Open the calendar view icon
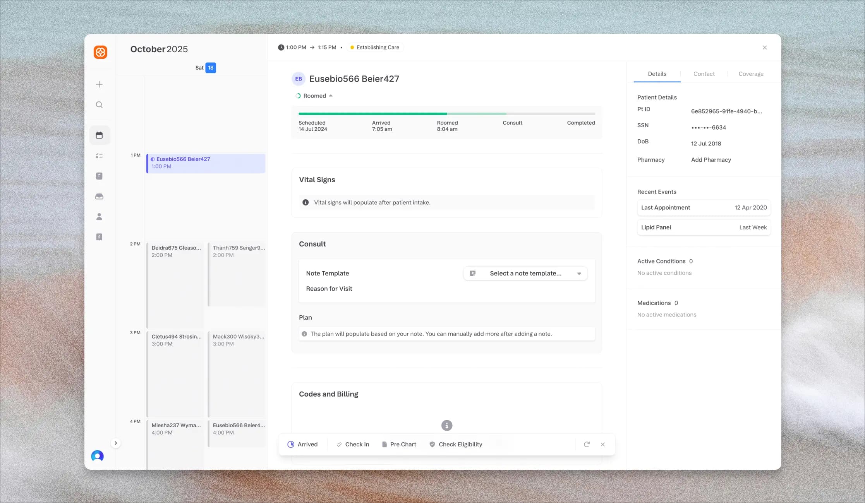 [99, 135]
